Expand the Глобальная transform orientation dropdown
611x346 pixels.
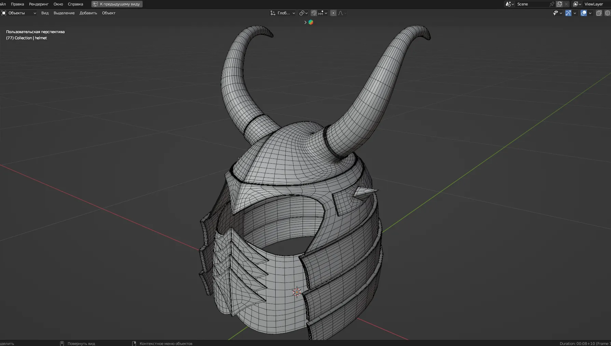pos(283,13)
